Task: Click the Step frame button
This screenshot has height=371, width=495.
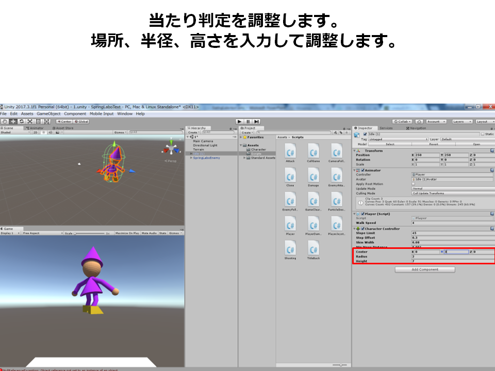Action: coord(257,122)
